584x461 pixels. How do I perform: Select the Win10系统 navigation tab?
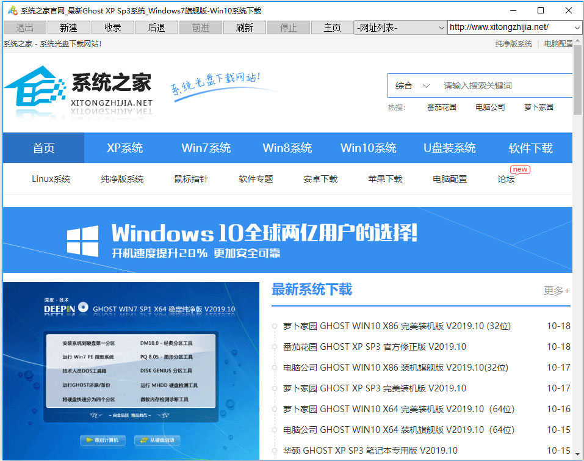(369, 148)
